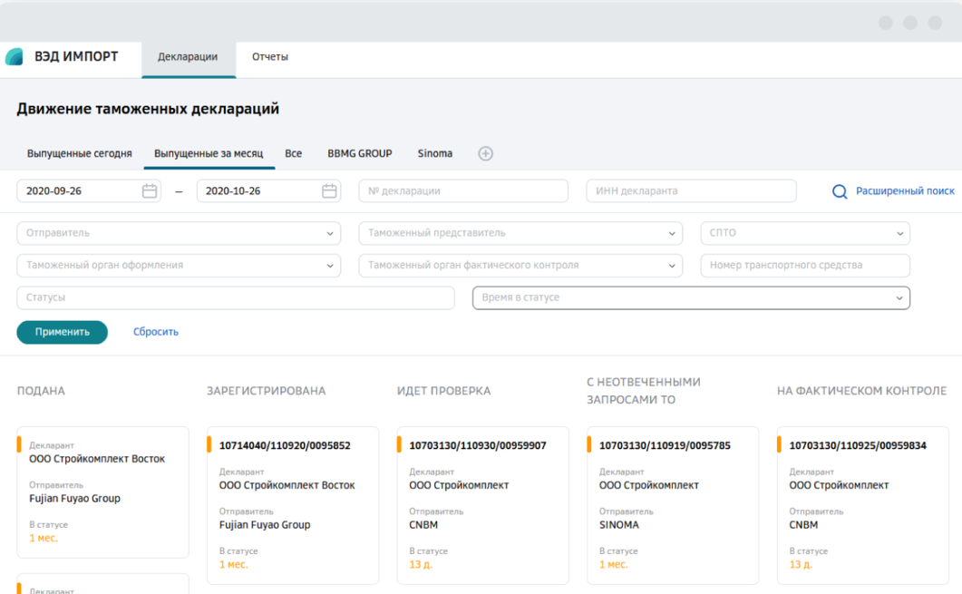The image size is (962, 594).
Task: Open declaration 10703130/110919/0095785
Action: pyautogui.click(x=665, y=445)
